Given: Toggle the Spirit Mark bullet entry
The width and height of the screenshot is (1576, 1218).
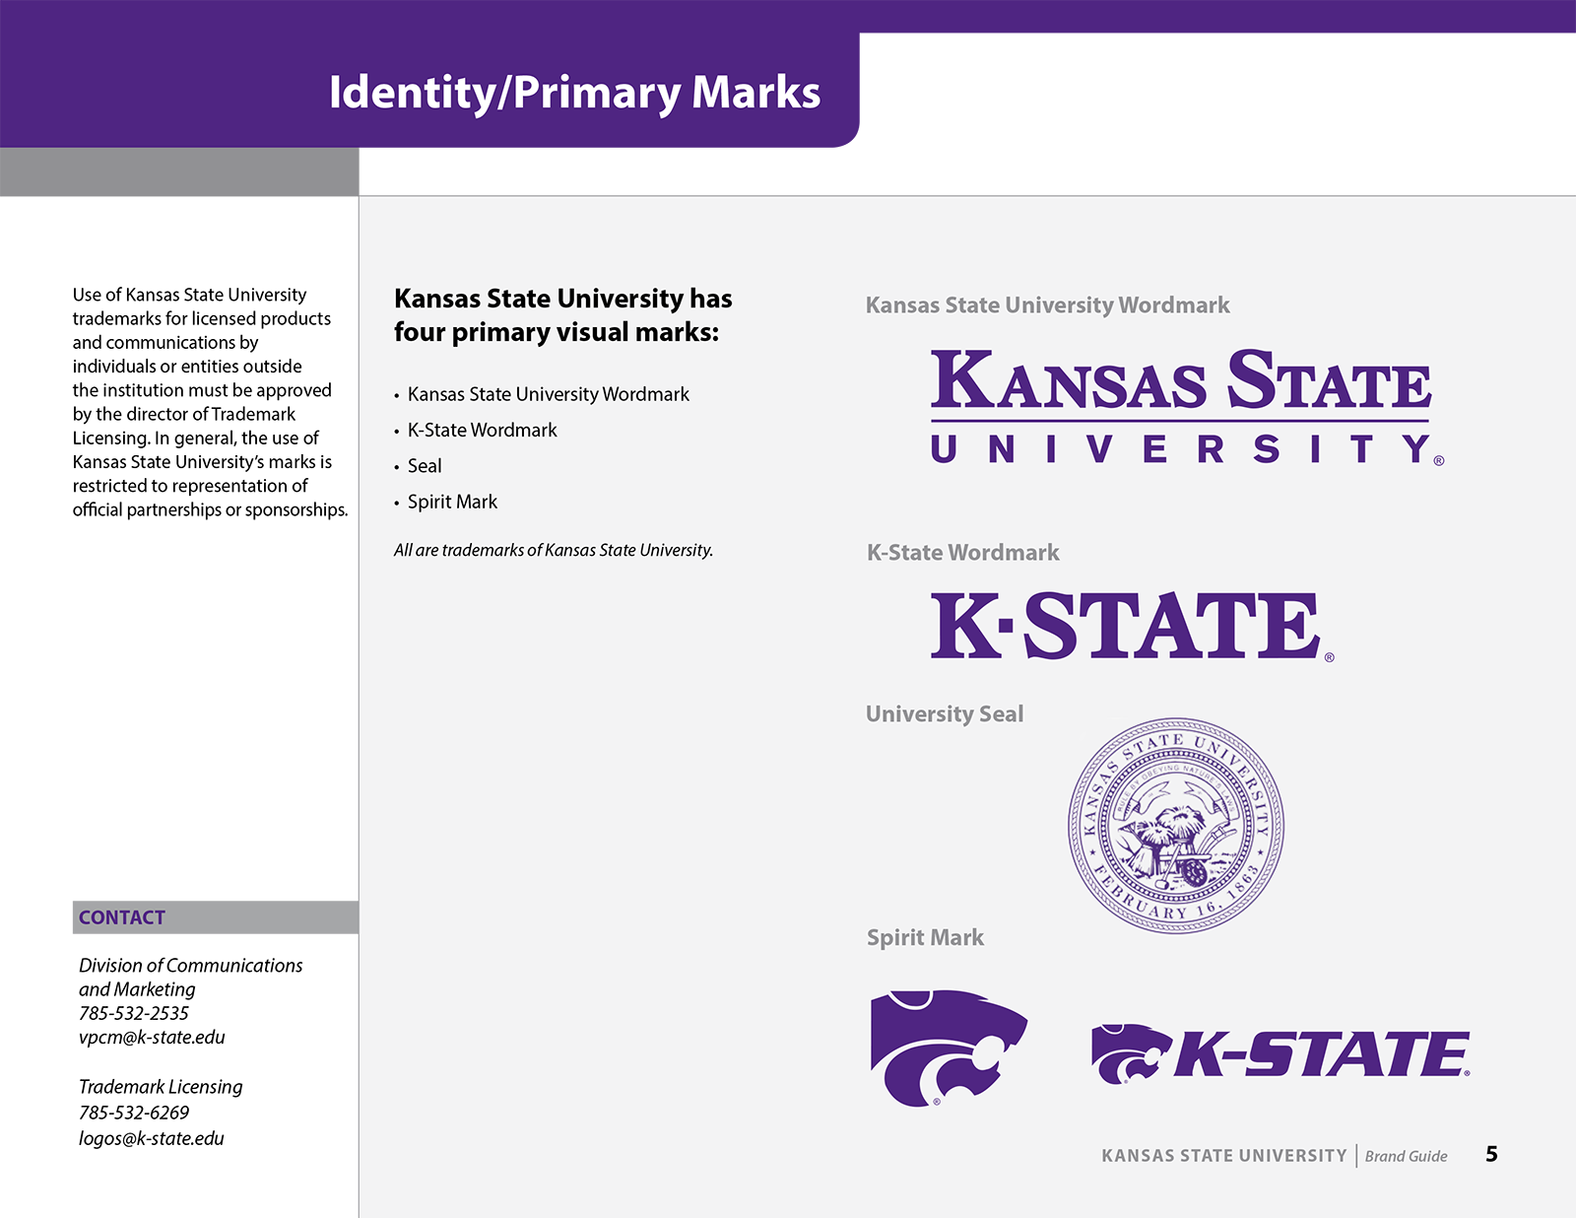Looking at the screenshot, I should (450, 502).
